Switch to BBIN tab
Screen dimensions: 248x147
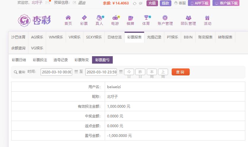pyautogui.click(x=188, y=37)
